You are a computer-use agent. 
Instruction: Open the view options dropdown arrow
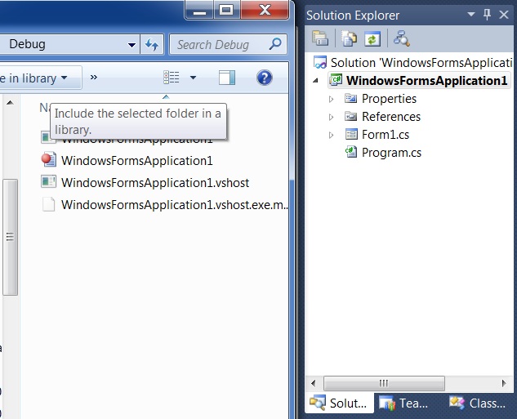(x=194, y=78)
